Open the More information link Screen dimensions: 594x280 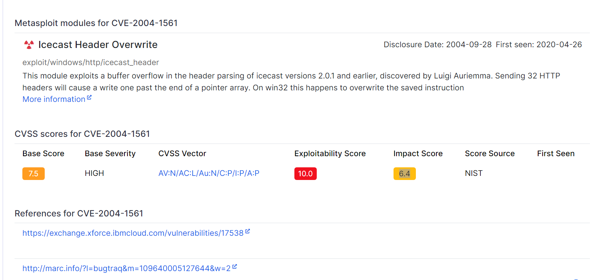[x=54, y=99]
